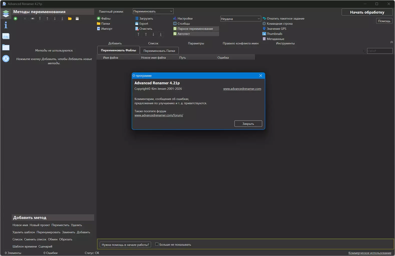Move list item down one below Очистить
This screenshot has height=256, width=395.
pyautogui.click(x=154, y=34)
